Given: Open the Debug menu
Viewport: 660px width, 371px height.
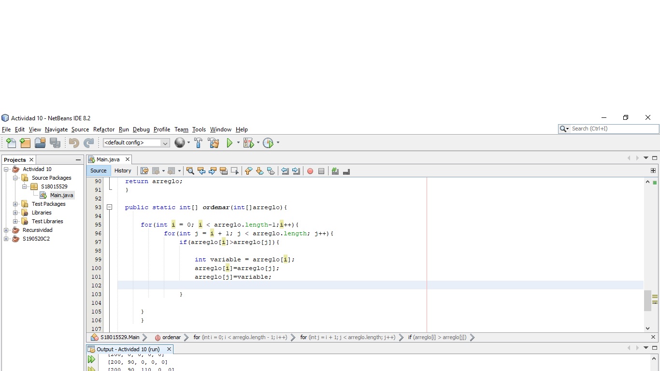Looking at the screenshot, I should (x=141, y=129).
